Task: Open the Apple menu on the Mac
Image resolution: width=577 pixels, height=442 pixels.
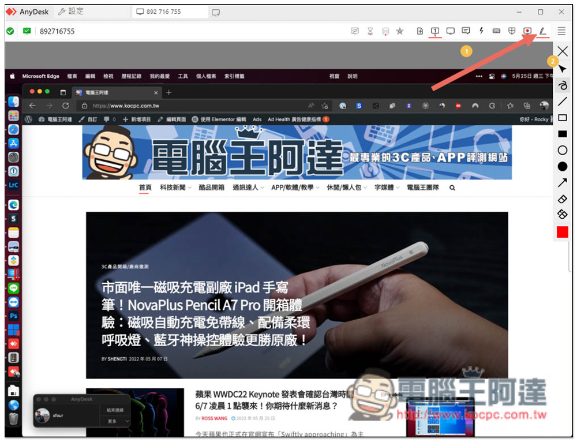Action: [12, 76]
